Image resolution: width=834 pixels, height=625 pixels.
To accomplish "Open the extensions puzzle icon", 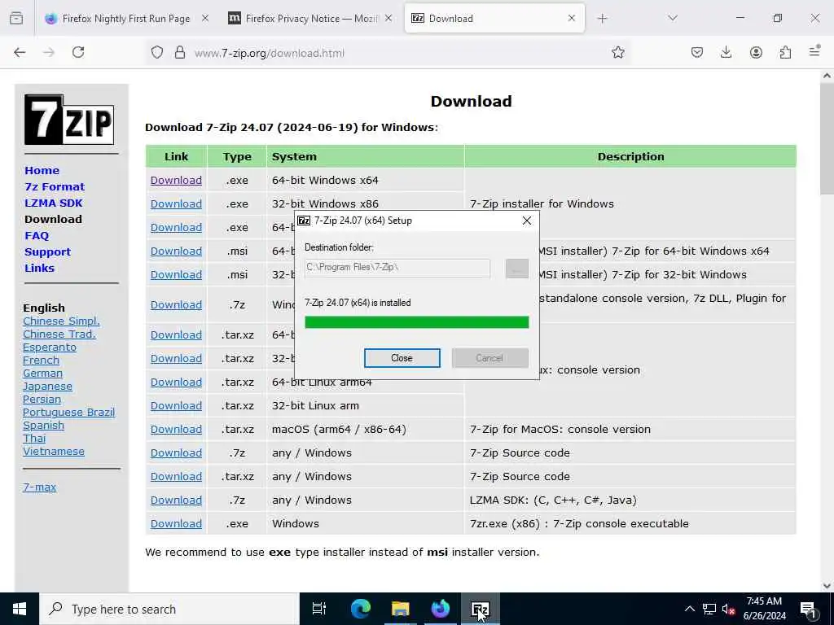I will tap(785, 52).
